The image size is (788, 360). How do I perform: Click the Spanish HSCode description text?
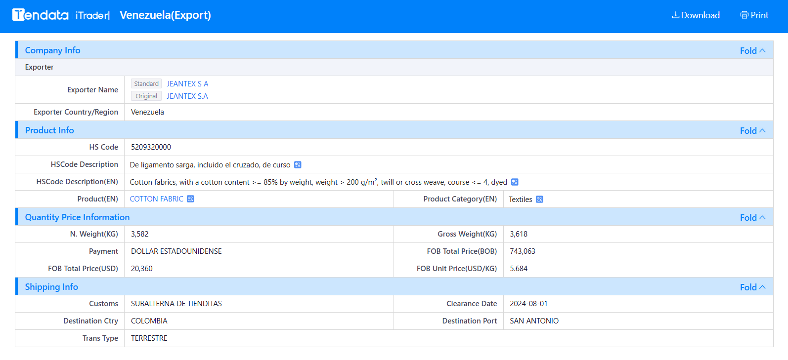point(210,165)
